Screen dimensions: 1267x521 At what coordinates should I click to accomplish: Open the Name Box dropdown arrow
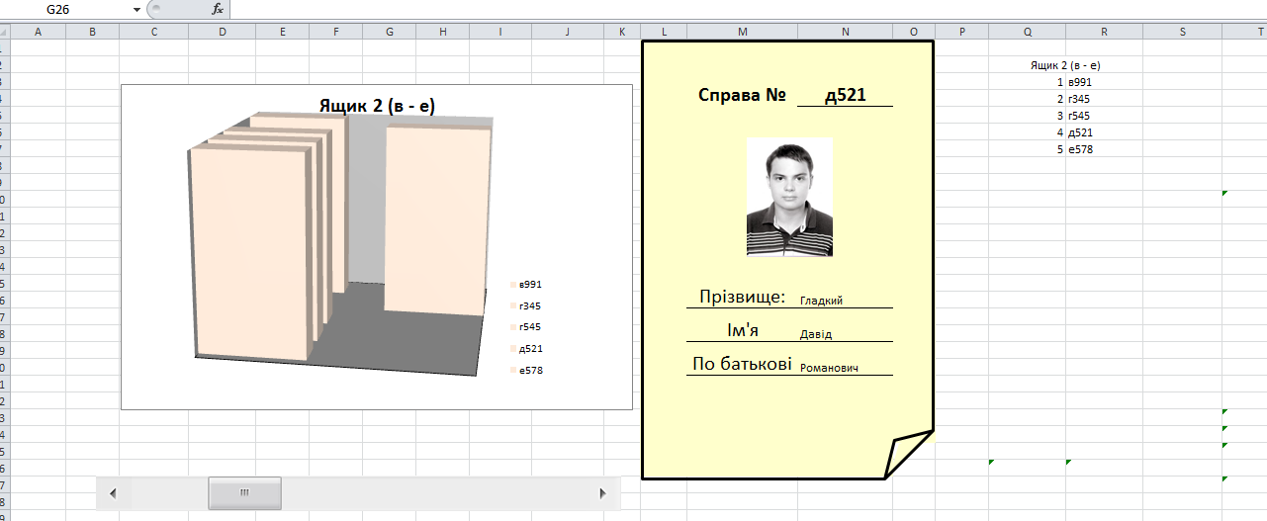click(136, 9)
